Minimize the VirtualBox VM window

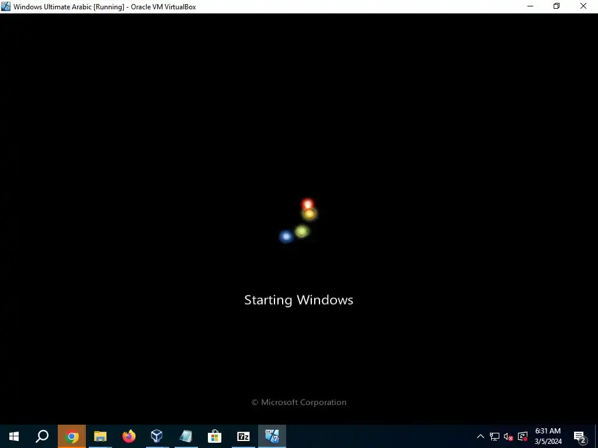530,6
